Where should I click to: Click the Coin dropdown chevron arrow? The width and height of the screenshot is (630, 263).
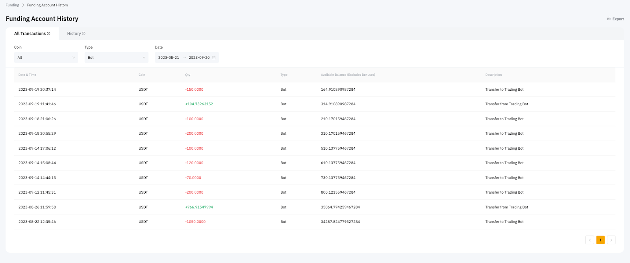(x=74, y=58)
